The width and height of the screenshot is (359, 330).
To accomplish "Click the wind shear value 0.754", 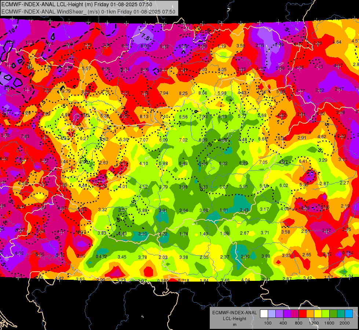I will [x=348, y=253].
